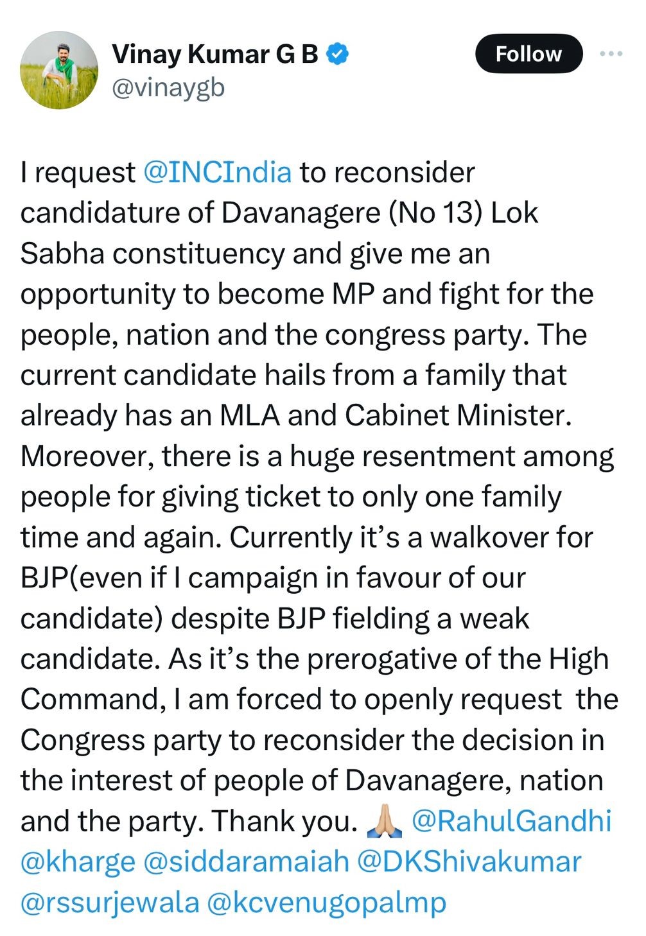This screenshot has height=936, width=646.
Task: Open the @INCIndia mention
Action: point(218,173)
